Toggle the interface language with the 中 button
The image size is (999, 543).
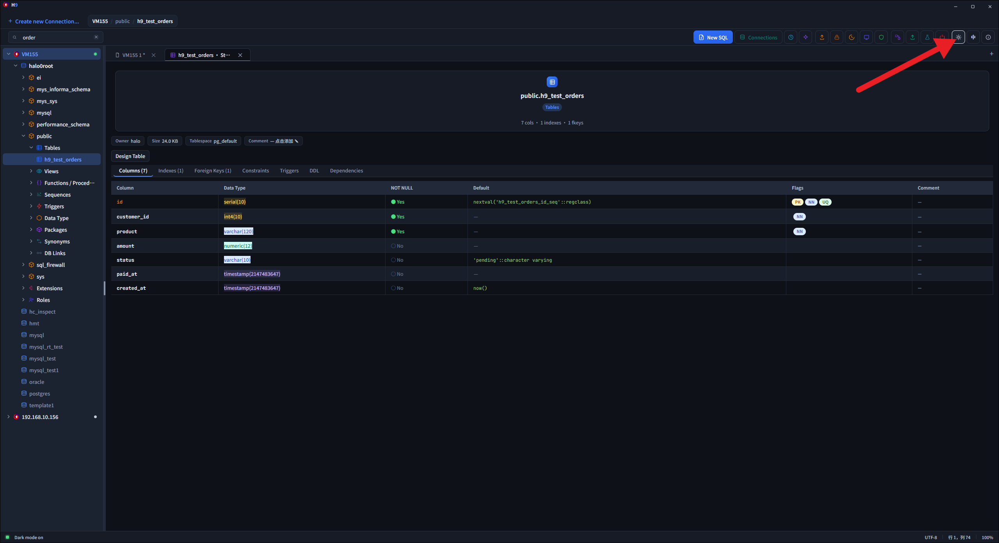pyautogui.click(x=973, y=37)
